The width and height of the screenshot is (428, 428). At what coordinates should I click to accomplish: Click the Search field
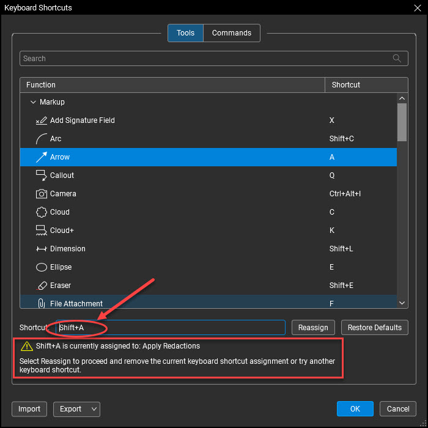coord(214,59)
